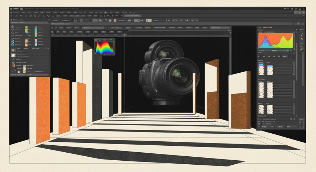
Task: Click the floating rainbow histogram over the canvas
Action: tap(104, 47)
